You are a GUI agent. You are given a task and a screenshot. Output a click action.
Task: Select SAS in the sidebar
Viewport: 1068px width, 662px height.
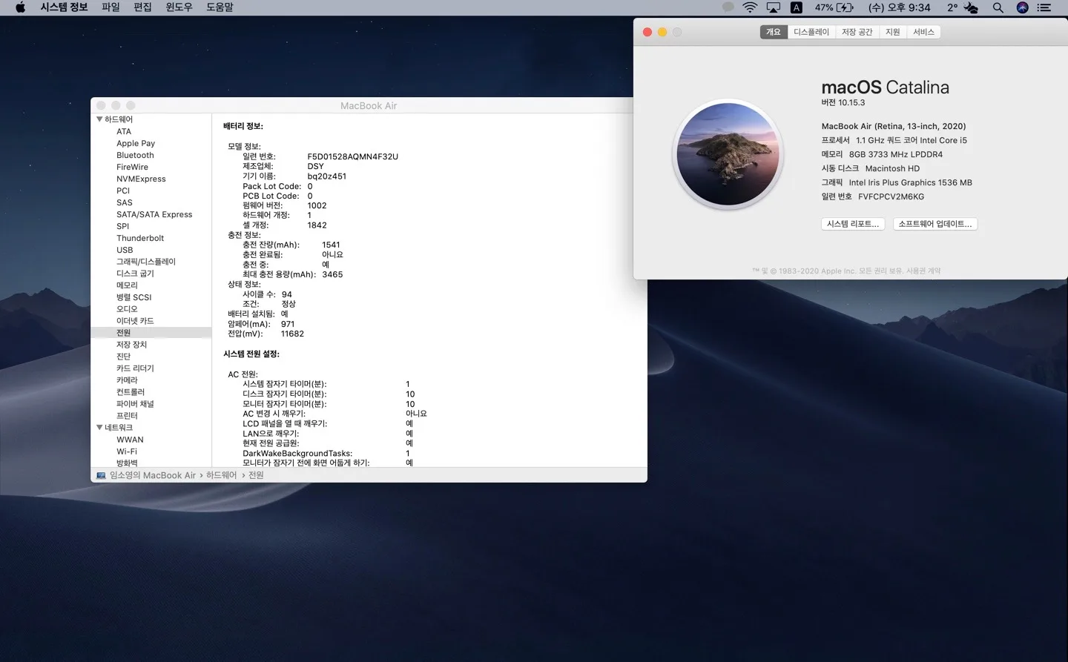pyautogui.click(x=125, y=202)
